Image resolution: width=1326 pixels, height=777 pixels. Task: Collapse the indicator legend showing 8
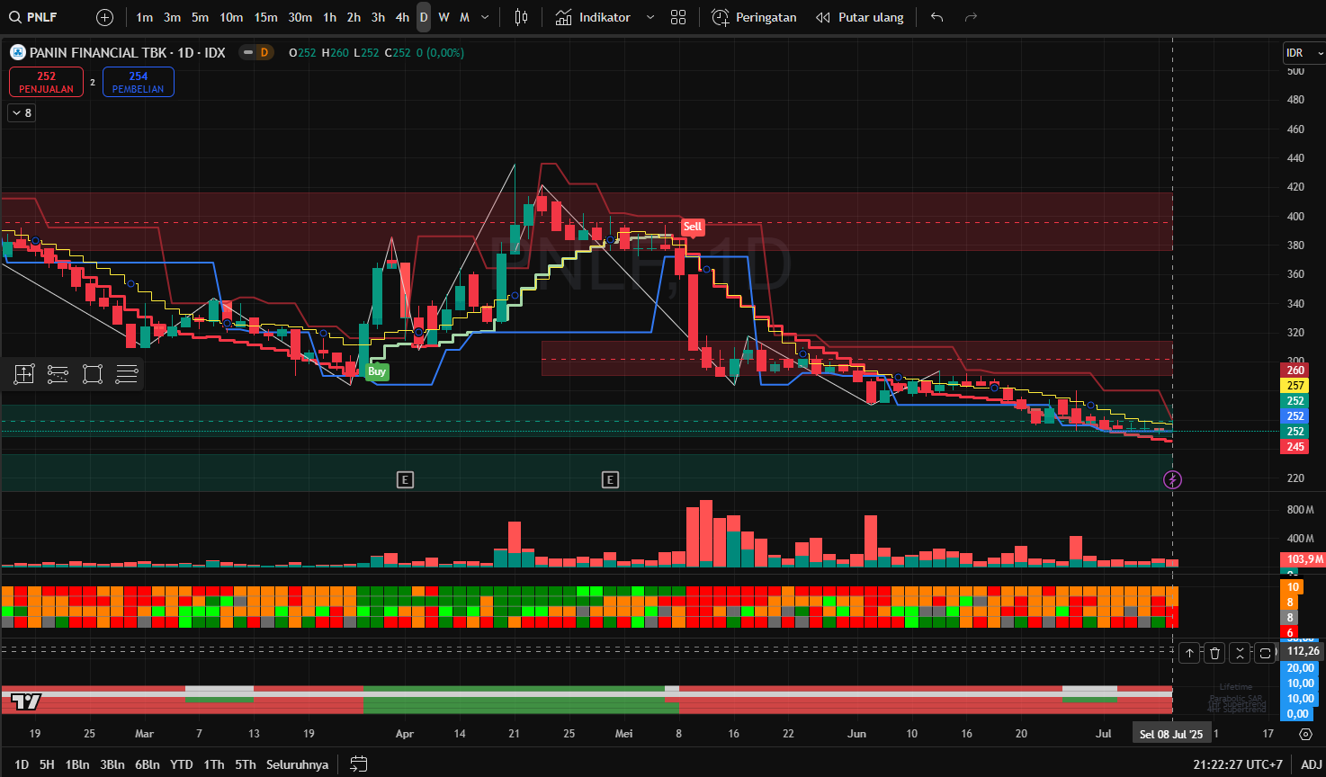click(x=22, y=112)
